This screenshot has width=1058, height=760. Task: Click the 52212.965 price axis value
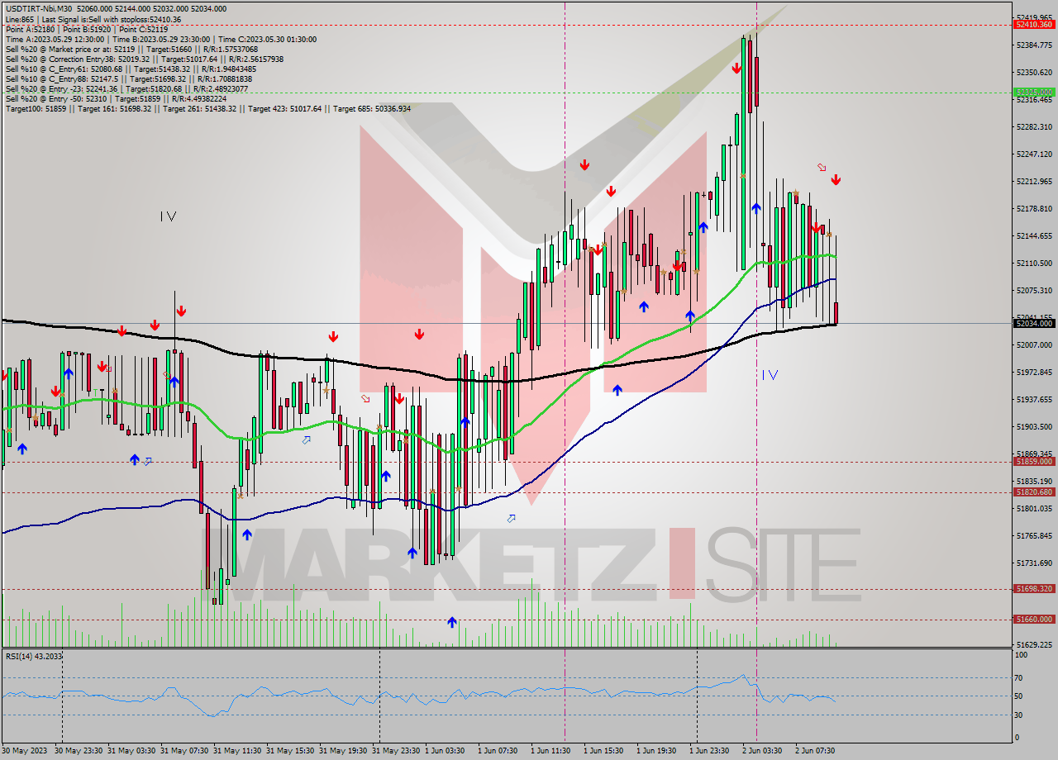pos(1034,181)
